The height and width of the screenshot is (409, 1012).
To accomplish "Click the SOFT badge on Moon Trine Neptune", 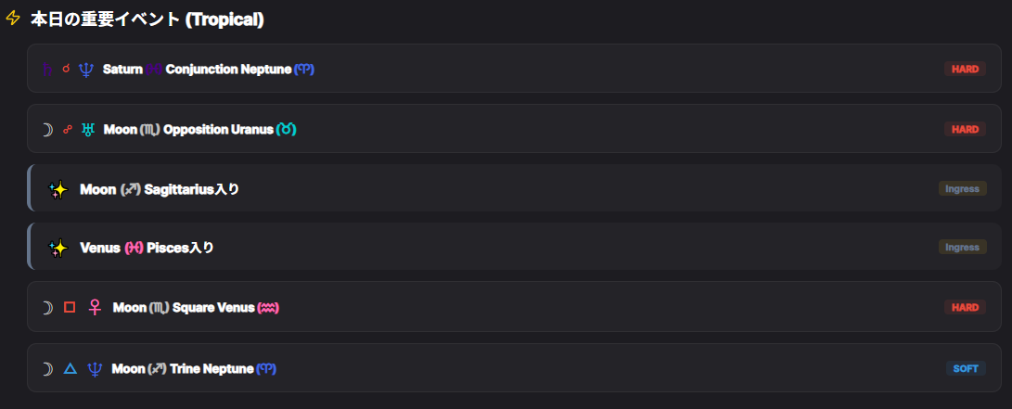I will [x=965, y=369].
